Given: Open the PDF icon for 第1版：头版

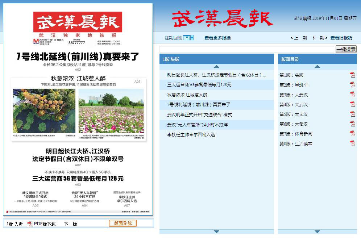Looking at the screenshot, I should point(352,75).
